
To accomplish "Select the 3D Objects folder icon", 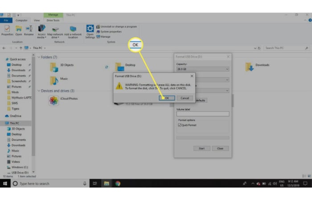I will 54,67.
